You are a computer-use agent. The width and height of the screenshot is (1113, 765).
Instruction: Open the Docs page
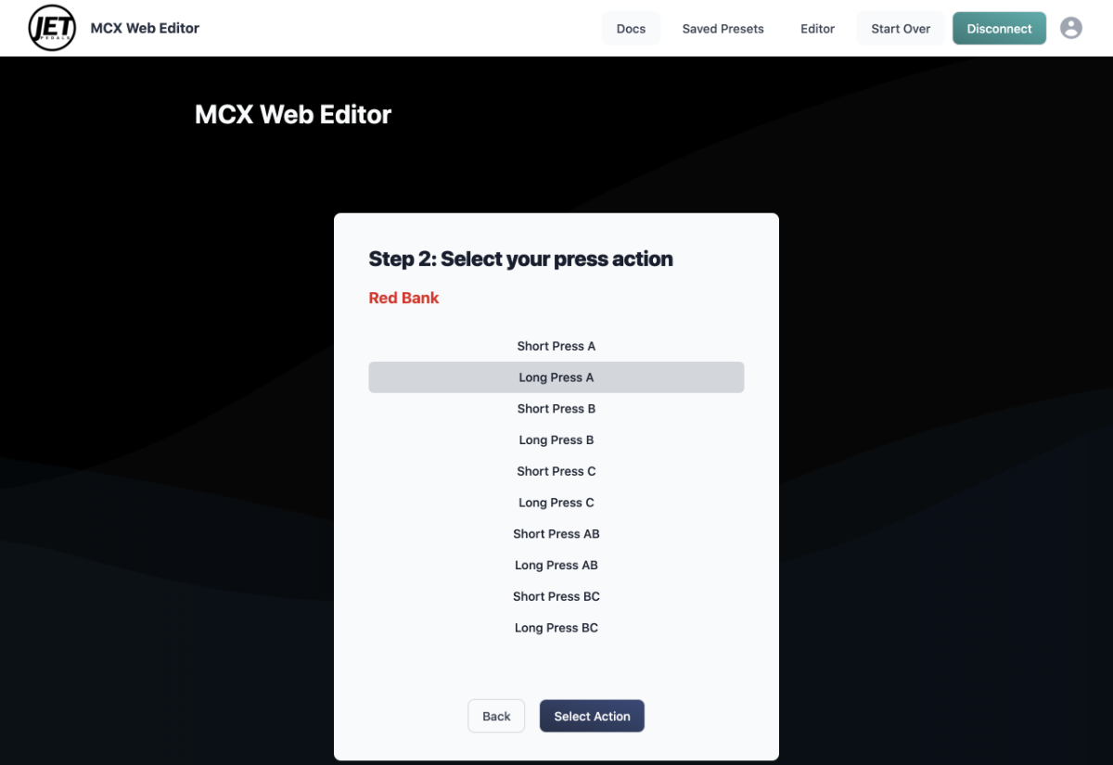point(631,29)
